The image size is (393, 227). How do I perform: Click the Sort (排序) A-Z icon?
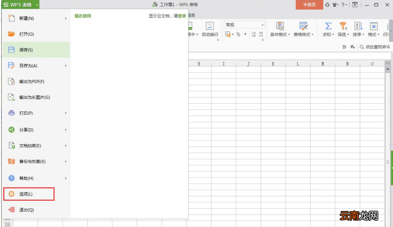tap(358, 26)
